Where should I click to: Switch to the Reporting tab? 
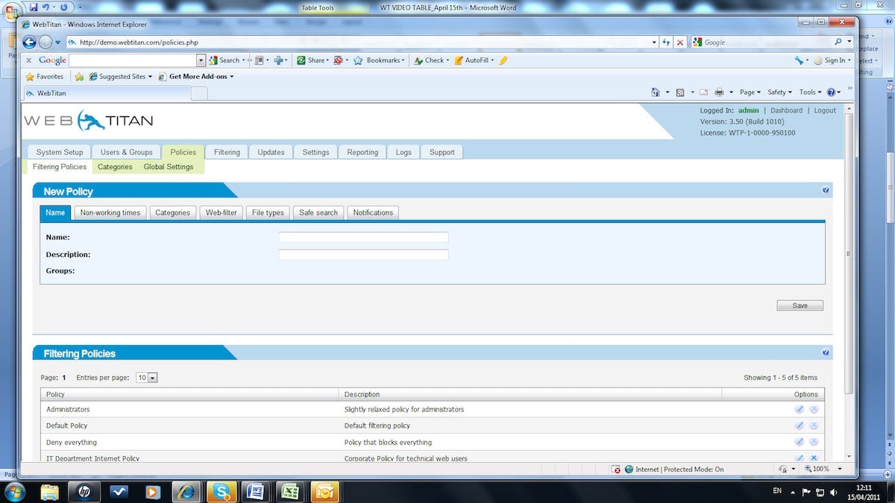tap(362, 152)
